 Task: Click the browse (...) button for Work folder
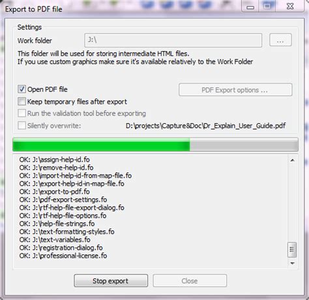coord(280,40)
